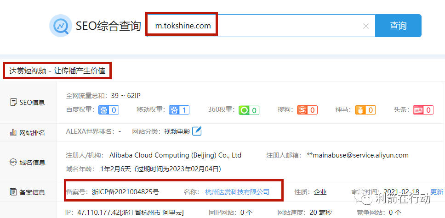This screenshot has width=445, height=218.
Task: Click the 神马 weight badge
Action: point(365,110)
